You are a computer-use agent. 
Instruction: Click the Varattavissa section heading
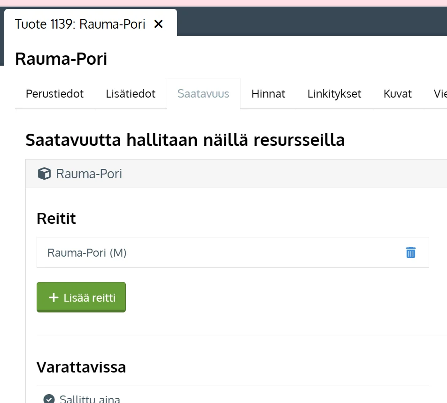81,367
